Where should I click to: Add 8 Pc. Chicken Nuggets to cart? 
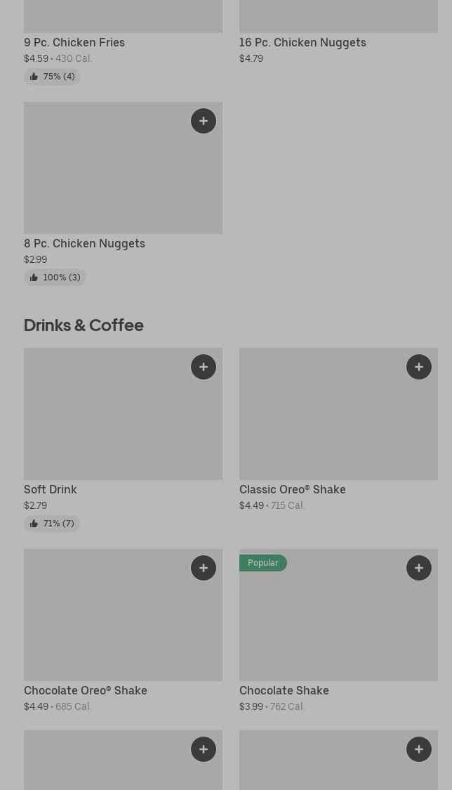point(204,121)
